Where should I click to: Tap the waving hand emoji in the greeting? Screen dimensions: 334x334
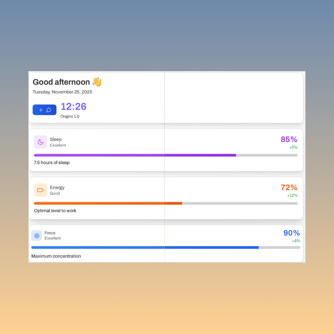96,82
